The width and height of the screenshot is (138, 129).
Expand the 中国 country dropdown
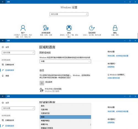65,61
